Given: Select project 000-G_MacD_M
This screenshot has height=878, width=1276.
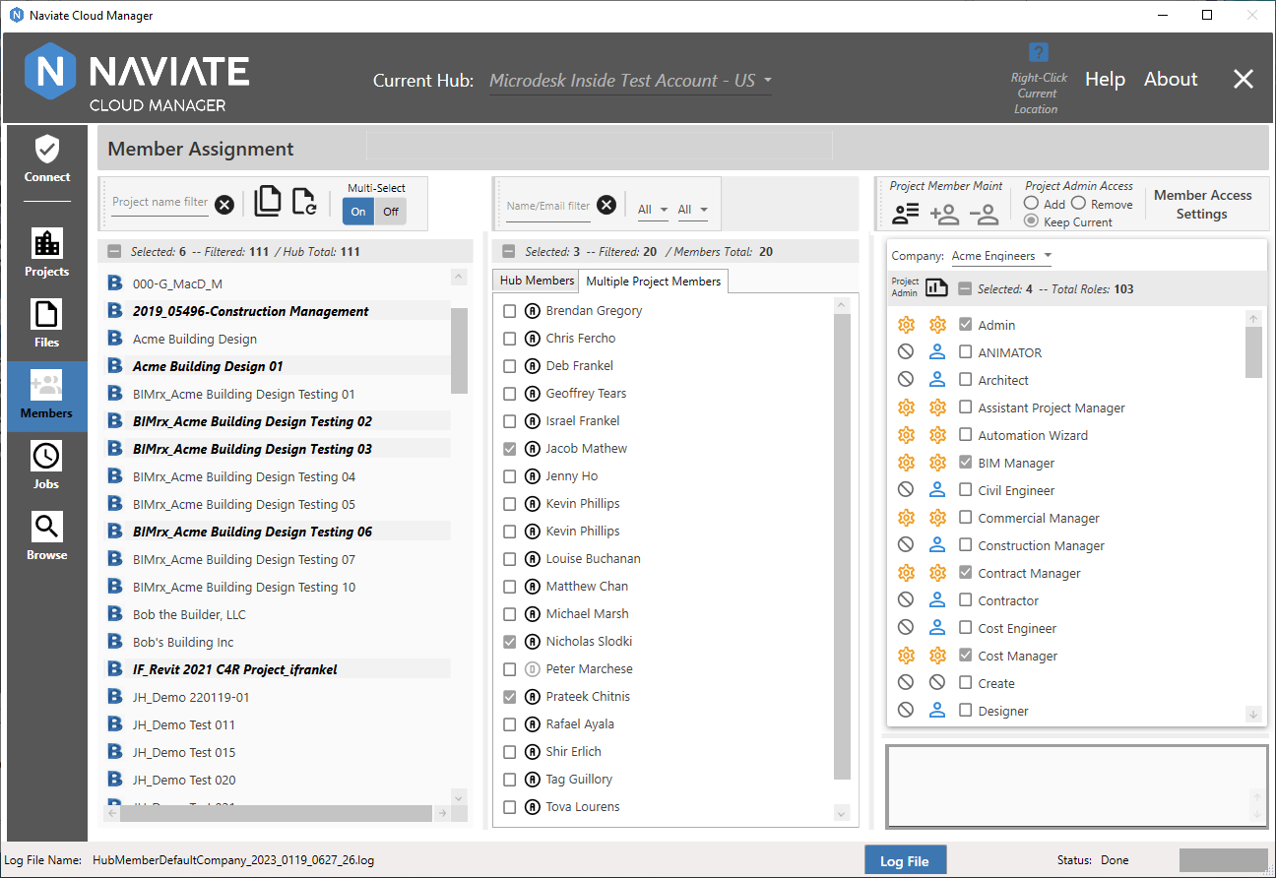Looking at the screenshot, I should click(177, 283).
